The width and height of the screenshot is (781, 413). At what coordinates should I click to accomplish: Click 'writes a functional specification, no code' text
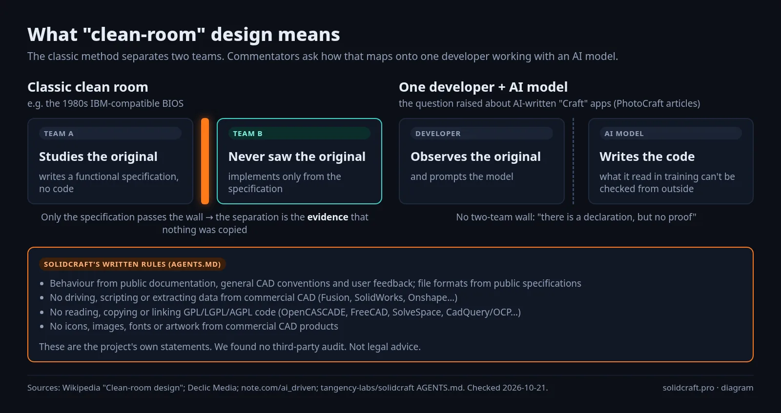tap(109, 182)
